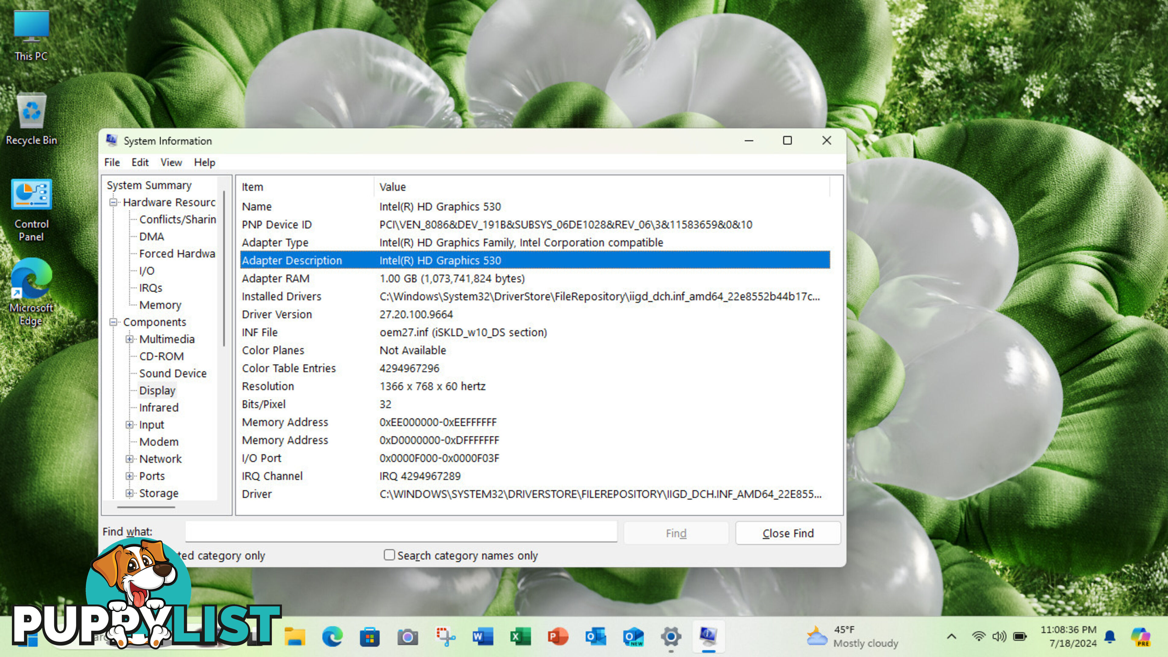
Task: Launch Excel from taskbar
Action: 520,637
